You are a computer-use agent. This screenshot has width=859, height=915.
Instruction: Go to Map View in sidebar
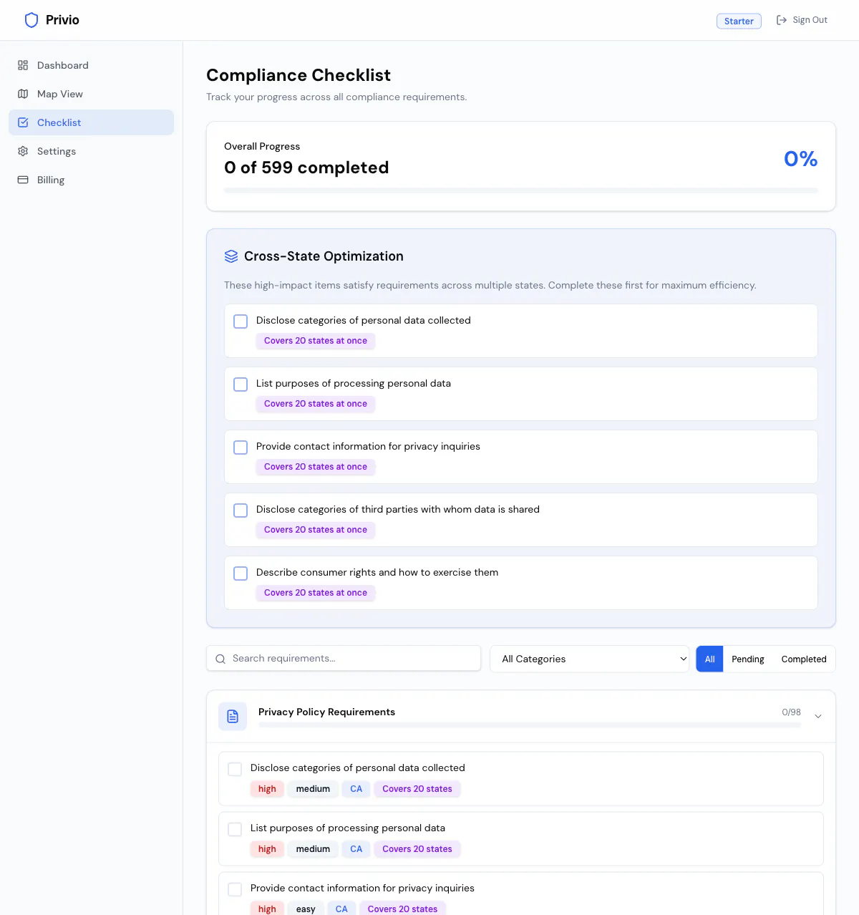(x=91, y=94)
